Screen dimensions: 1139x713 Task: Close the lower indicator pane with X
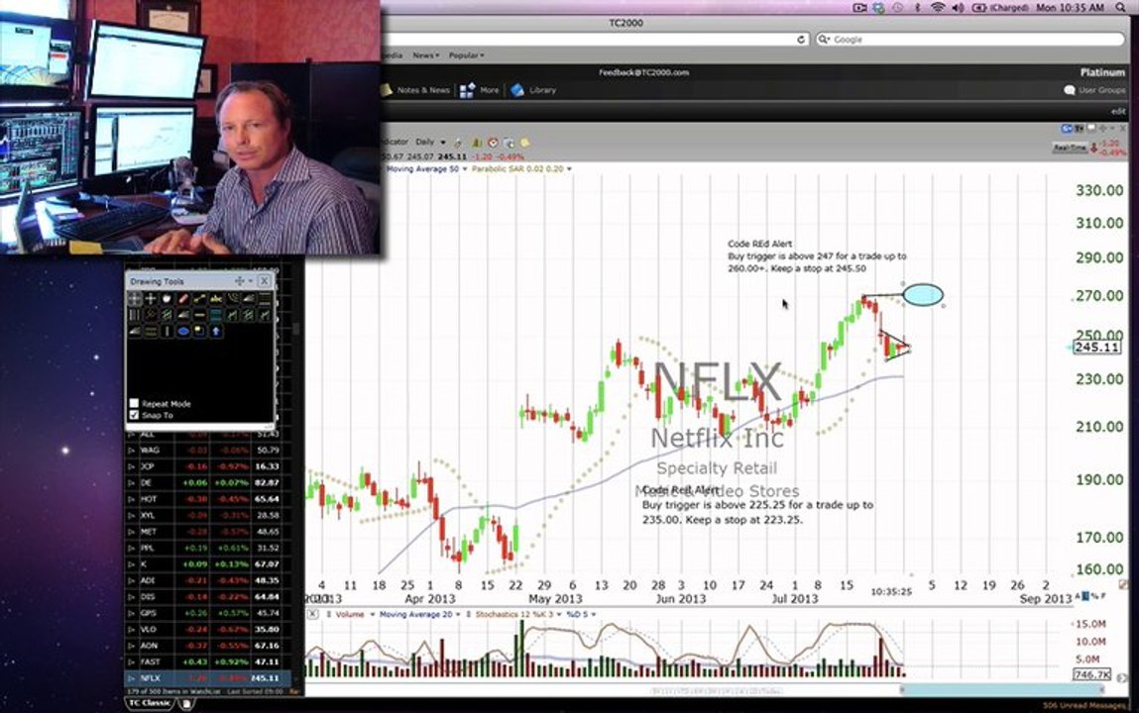pos(312,614)
